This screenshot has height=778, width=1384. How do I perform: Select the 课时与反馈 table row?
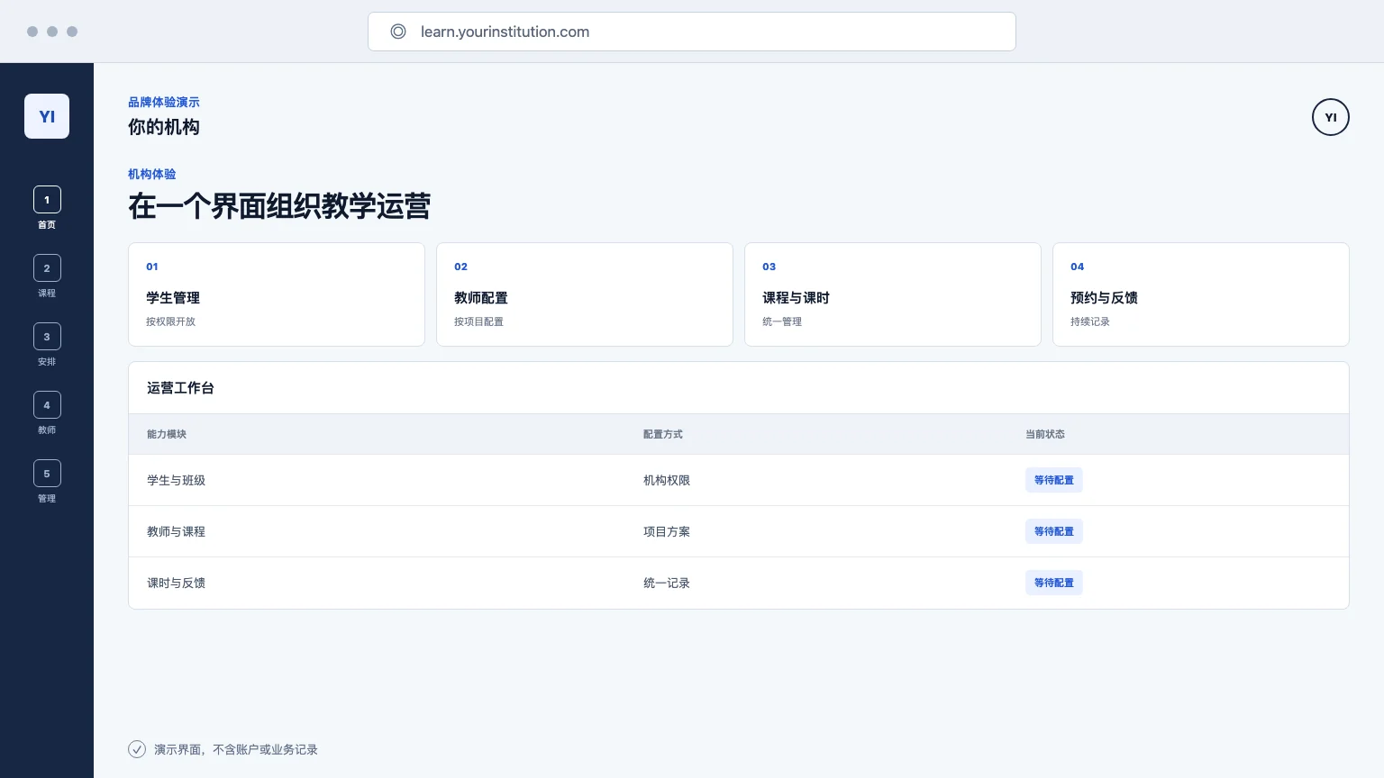[739, 583]
